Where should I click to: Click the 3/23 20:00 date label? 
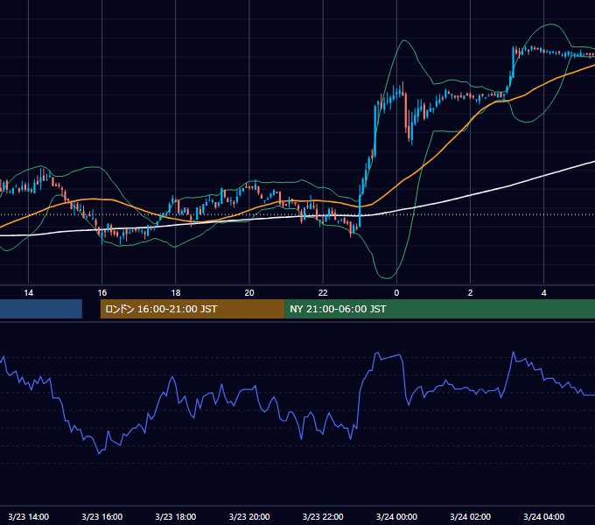coord(249,516)
